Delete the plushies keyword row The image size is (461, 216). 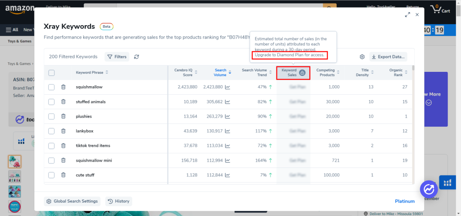pos(63,116)
